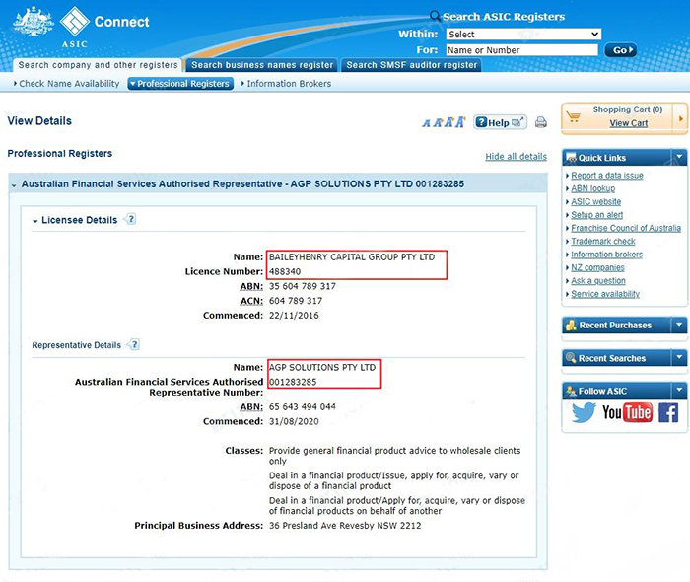
Task: Open Service availability link
Action: (x=605, y=294)
